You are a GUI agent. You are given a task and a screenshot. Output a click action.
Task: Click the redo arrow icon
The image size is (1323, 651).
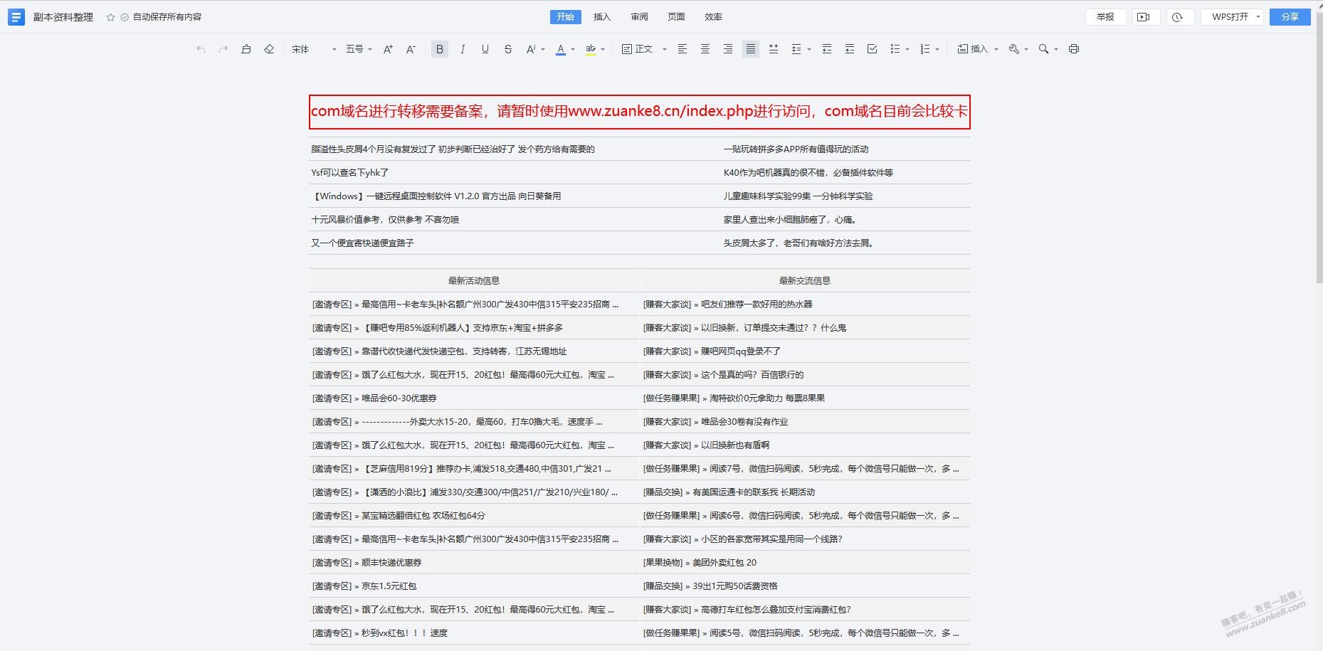[223, 49]
